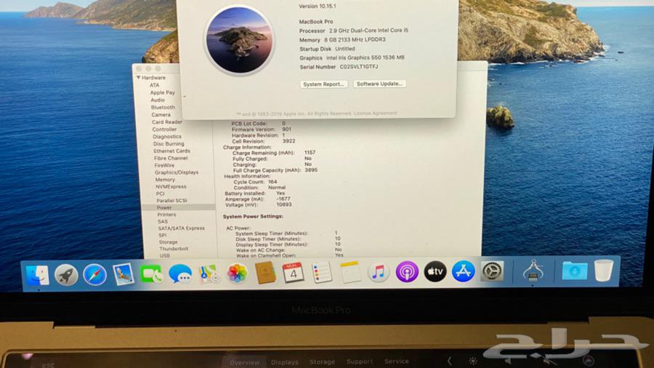654x368 pixels.
Task: Open Podcasts app in dock
Action: [x=407, y=272]
